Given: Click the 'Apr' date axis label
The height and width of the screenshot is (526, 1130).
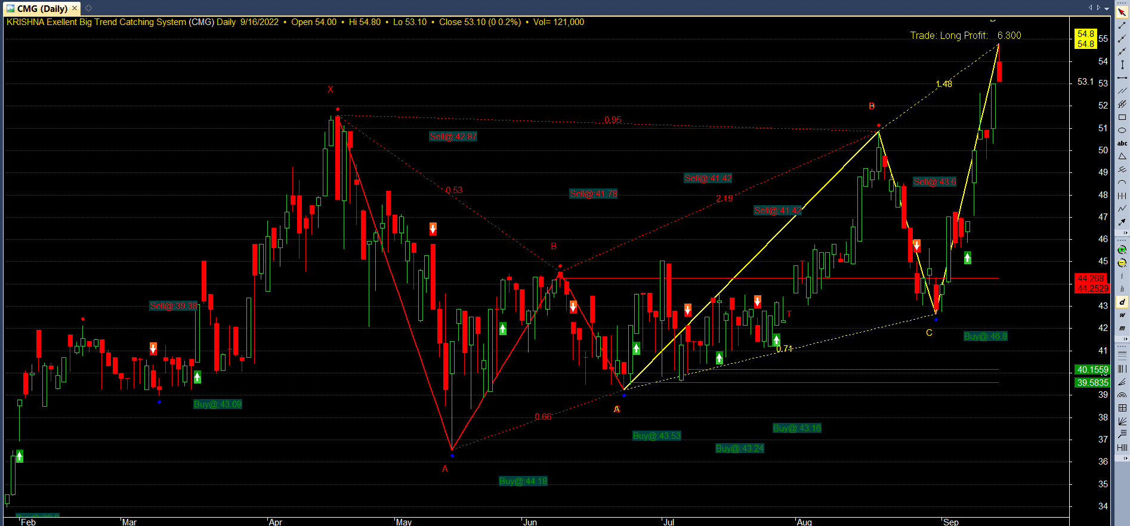Looking at the screenshot, I should pos(276,522).
